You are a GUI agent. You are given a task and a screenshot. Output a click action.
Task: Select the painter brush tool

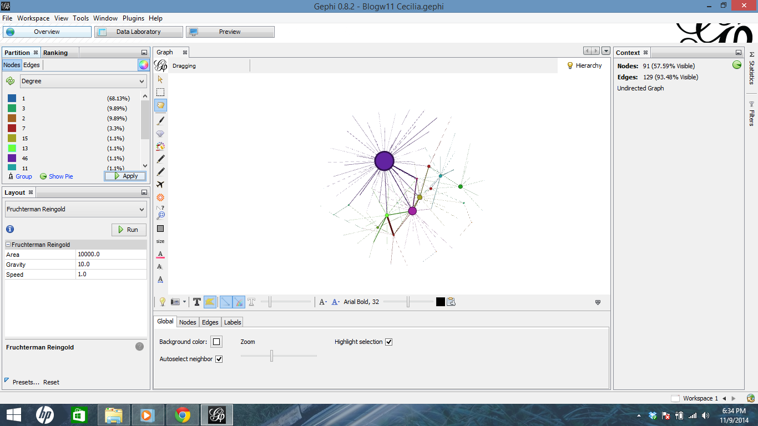point(160,120)
